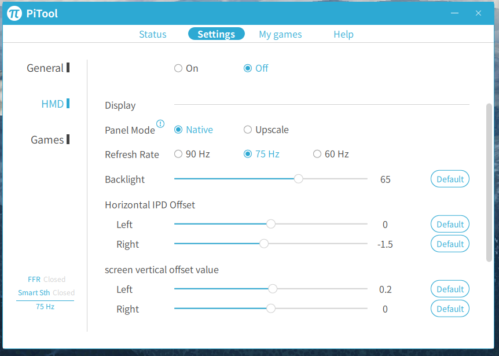
Task: Click the Backlight slider handle
Action: [299, 179]
